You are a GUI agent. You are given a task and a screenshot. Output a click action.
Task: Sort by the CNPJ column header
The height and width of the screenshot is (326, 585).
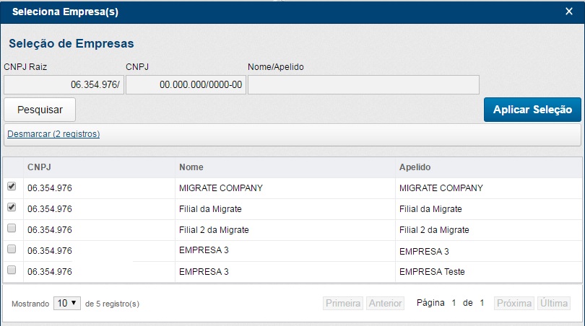tap(39, 167)
